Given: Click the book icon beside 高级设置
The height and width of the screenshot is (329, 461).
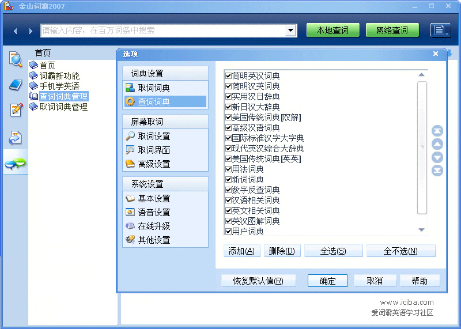Looking at the screenshot, I should [x=130, y=164].
